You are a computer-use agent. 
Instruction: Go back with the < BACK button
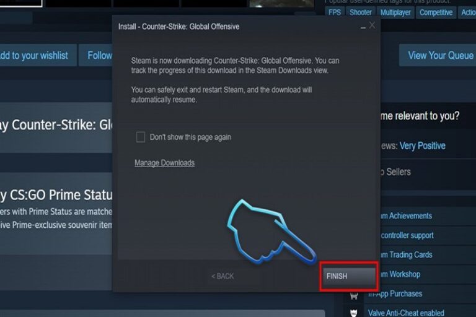pyautogui.click(x=223, y=276)
